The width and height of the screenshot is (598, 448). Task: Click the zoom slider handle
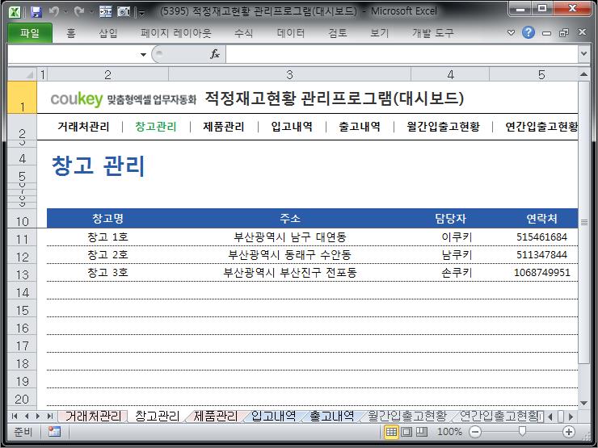(522, 431)
